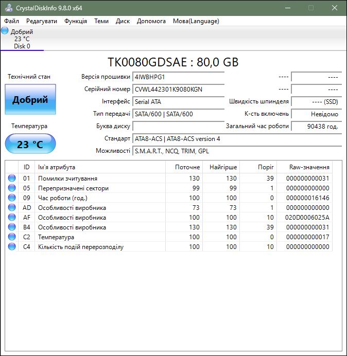This screenshot has height=356, width=347.
Task: Select the Disk 0 tab
Action: click(x=22, y=39)
